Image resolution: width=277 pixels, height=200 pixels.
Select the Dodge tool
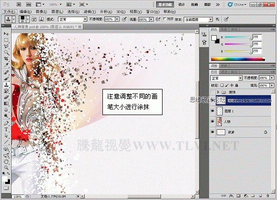pyautogui.click(x=6, y=116)
